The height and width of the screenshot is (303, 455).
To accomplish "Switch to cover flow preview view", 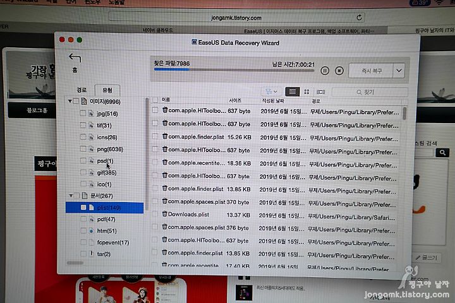I will [x=320, y=92].
